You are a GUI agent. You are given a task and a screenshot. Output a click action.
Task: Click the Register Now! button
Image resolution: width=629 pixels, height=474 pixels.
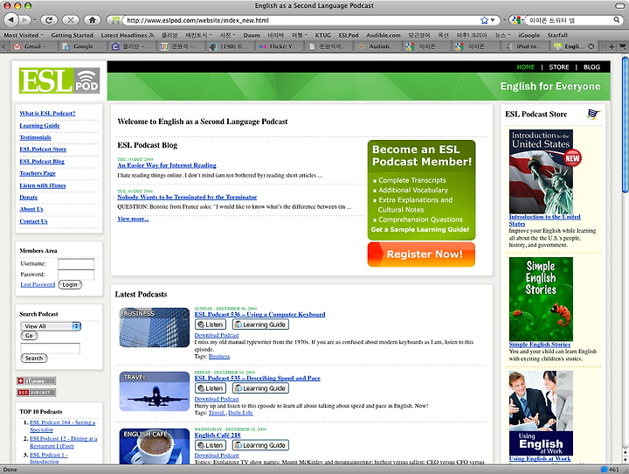pos(421,254)
